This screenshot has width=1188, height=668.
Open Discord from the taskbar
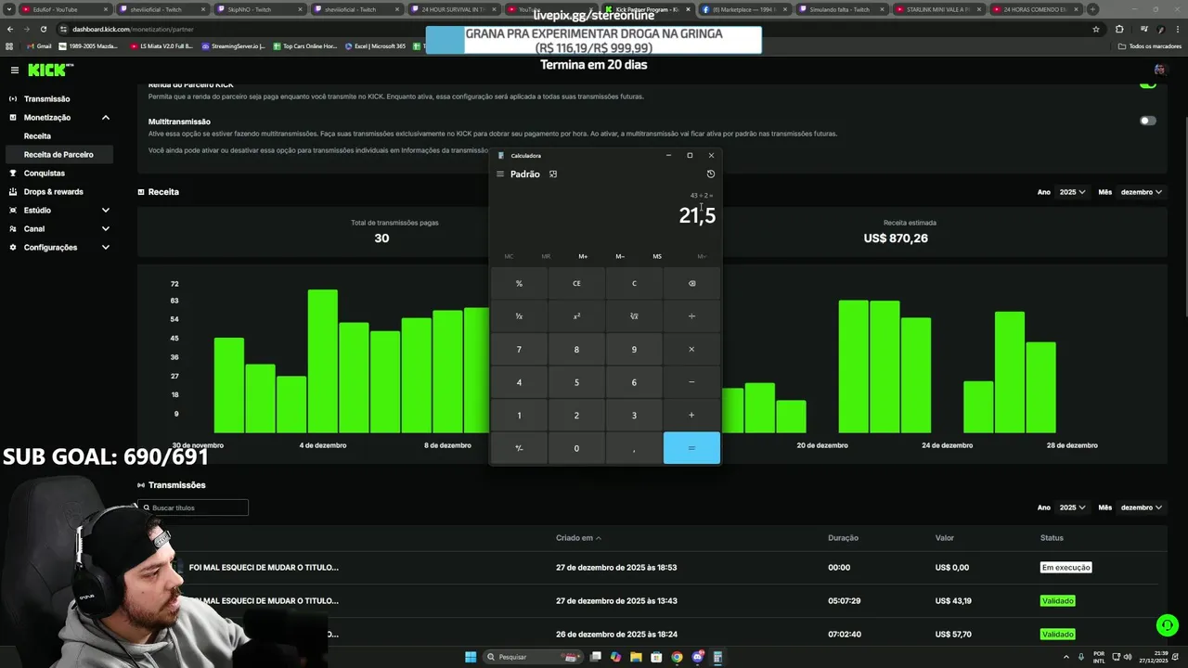coord(697,657)
